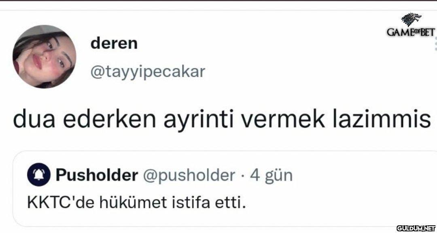
Task: Click the @pusholder handle in quoted tweet
Action: (189, 176)
